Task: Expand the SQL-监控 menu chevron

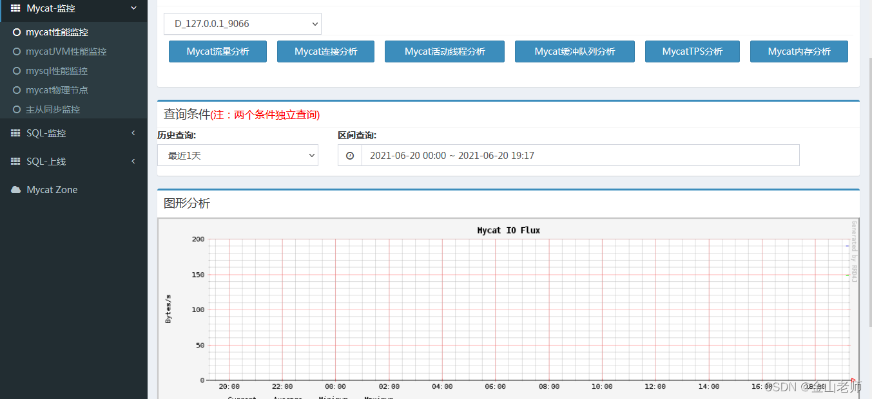Action: 133,133
